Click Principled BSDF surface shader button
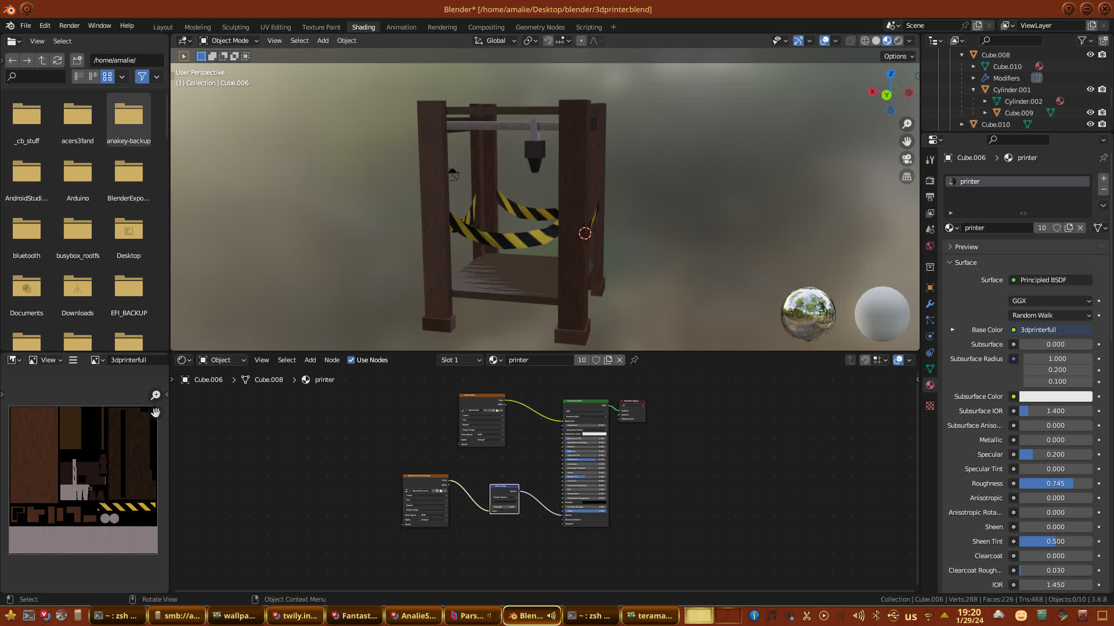Viewport: 1114px width, 626px height. (1050, 280)
